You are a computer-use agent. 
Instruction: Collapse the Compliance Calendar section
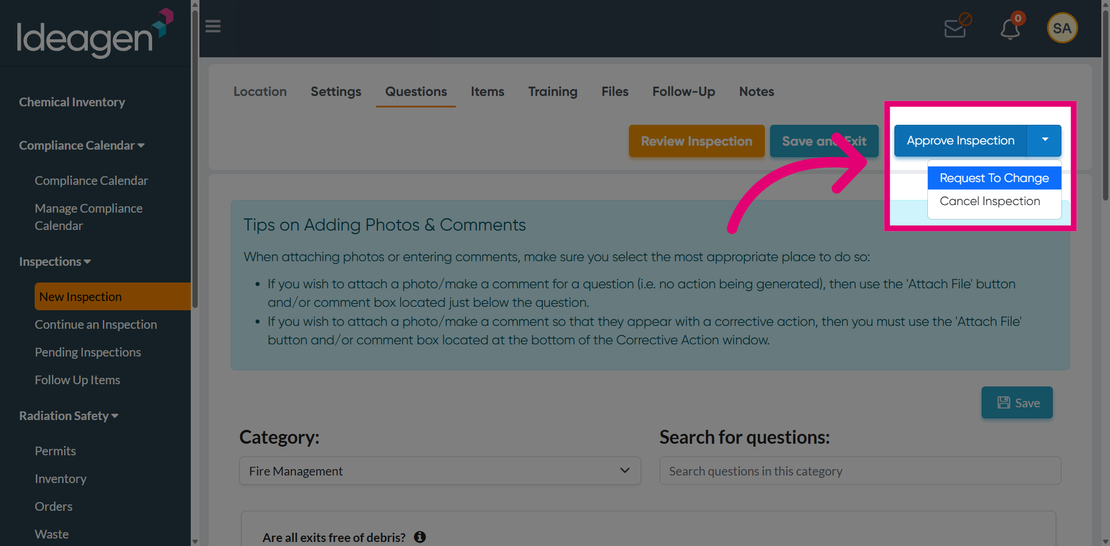coord(82,146)
